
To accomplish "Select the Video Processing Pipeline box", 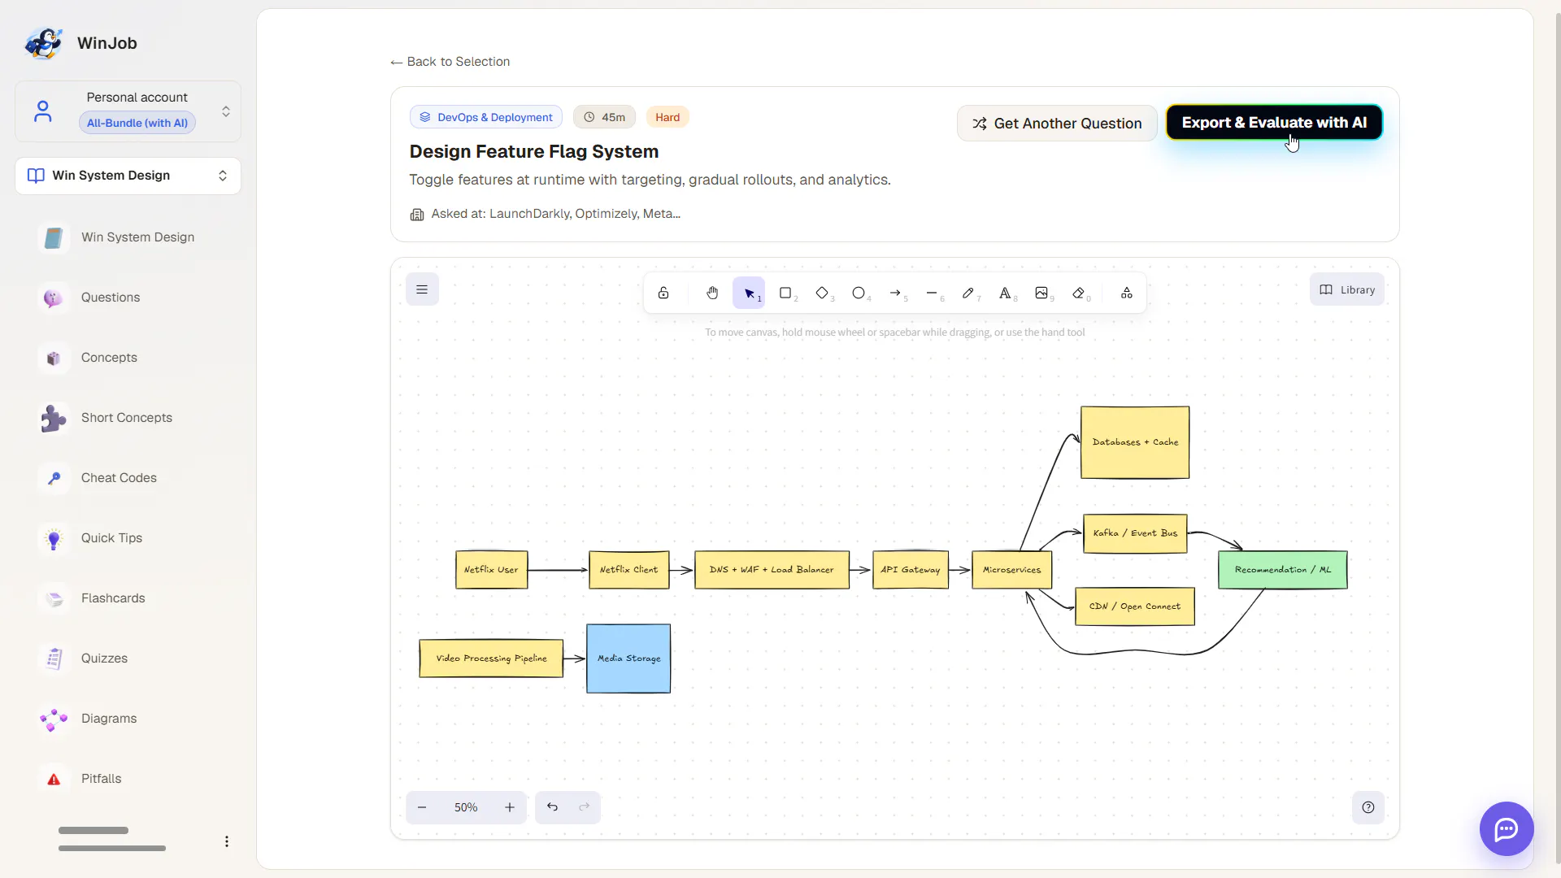I will pyautogui.click(x=491, y=658).
